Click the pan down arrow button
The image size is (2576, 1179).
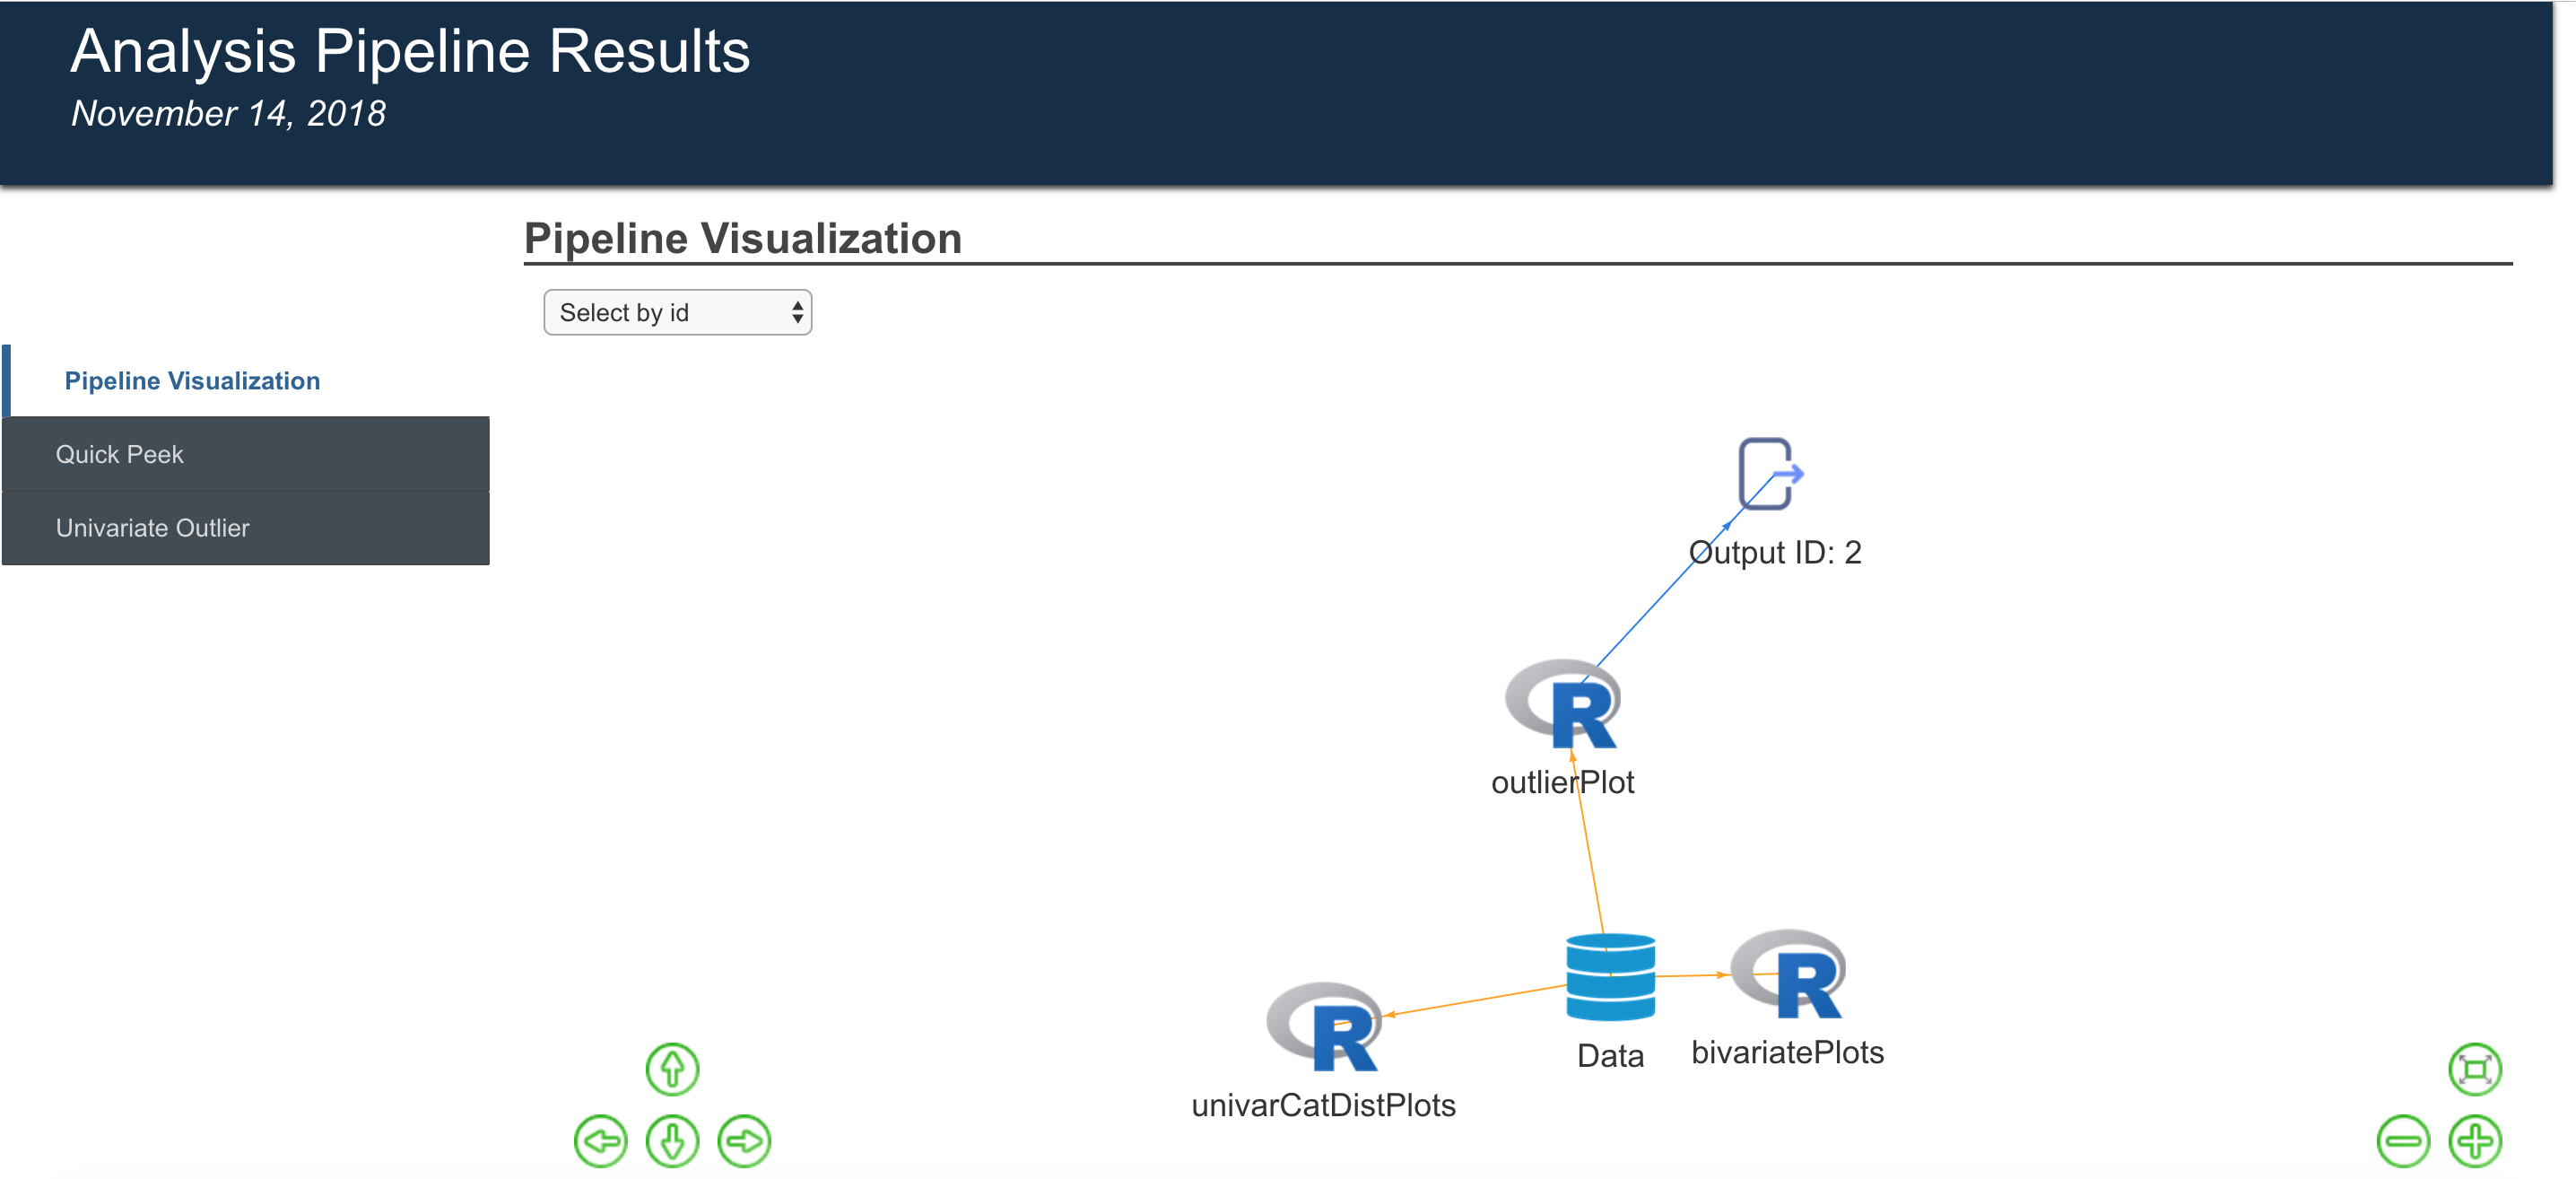click(x=672, y=1141)
